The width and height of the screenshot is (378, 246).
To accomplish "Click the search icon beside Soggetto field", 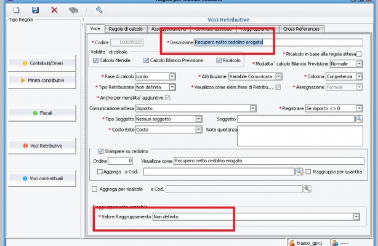I will [359, 119].
